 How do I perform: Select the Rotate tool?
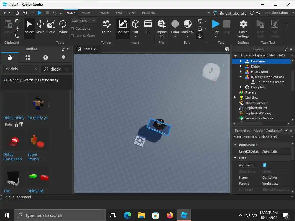click(63, 27)
